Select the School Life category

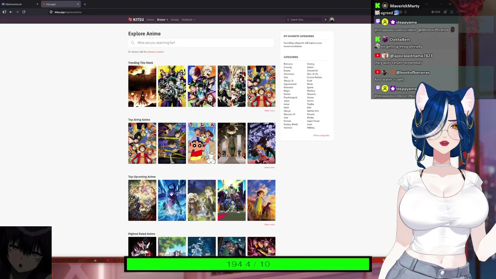(312, 71)
